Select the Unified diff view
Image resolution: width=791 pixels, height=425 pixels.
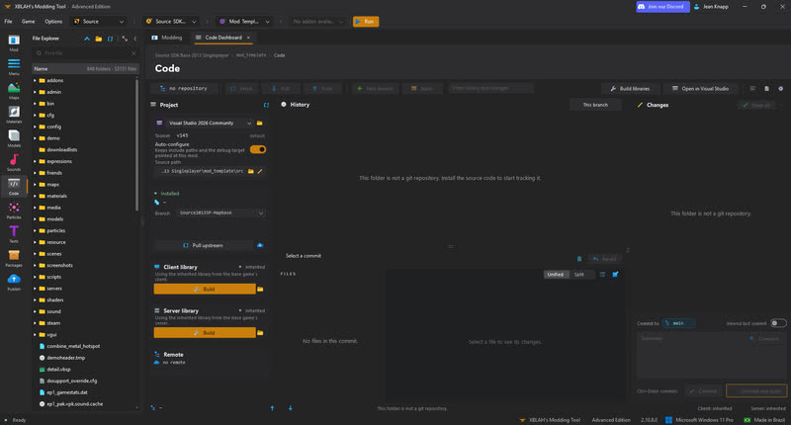click(x=556, y=274)
